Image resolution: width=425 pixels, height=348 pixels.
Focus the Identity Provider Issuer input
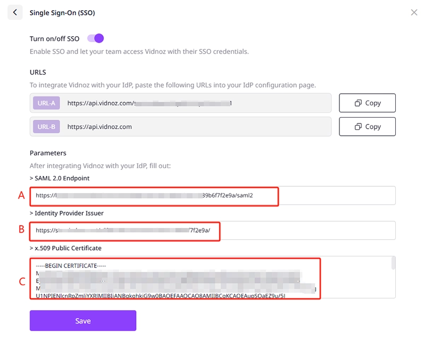[x=212, y=230]
